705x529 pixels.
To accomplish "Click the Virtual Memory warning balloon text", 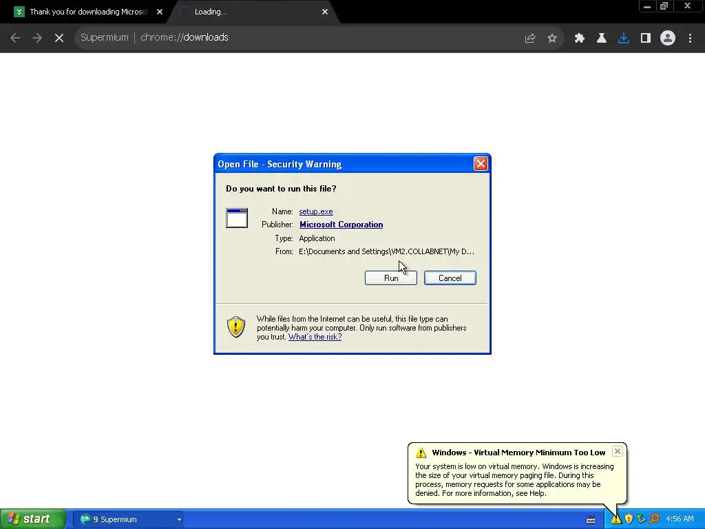I will click(x=514, y=480).
